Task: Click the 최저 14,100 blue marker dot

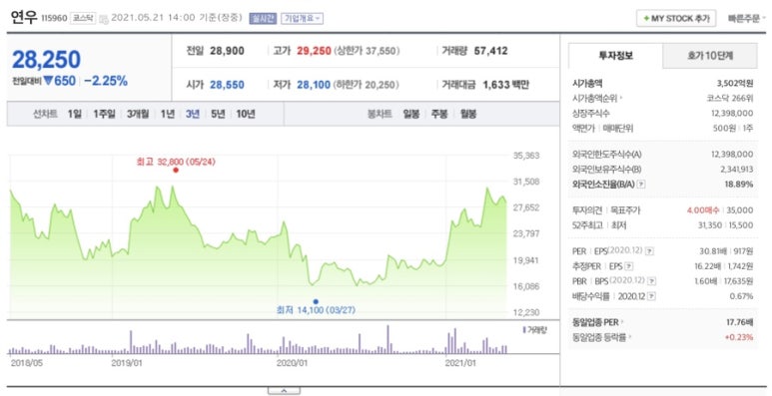Action: [x=316, y=301]
